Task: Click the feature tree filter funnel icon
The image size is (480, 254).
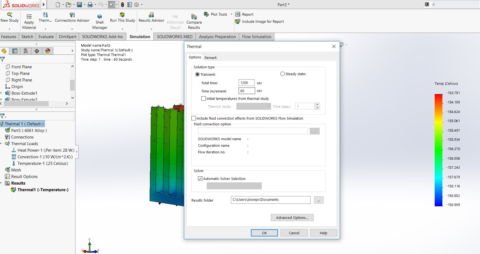Action: coord(2,59)
